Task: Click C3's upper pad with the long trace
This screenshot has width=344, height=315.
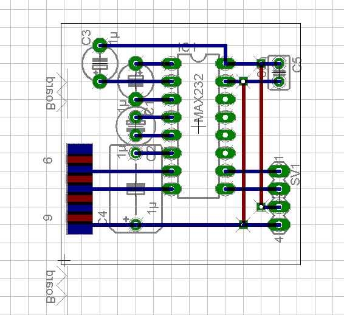Action: point(100,46)
